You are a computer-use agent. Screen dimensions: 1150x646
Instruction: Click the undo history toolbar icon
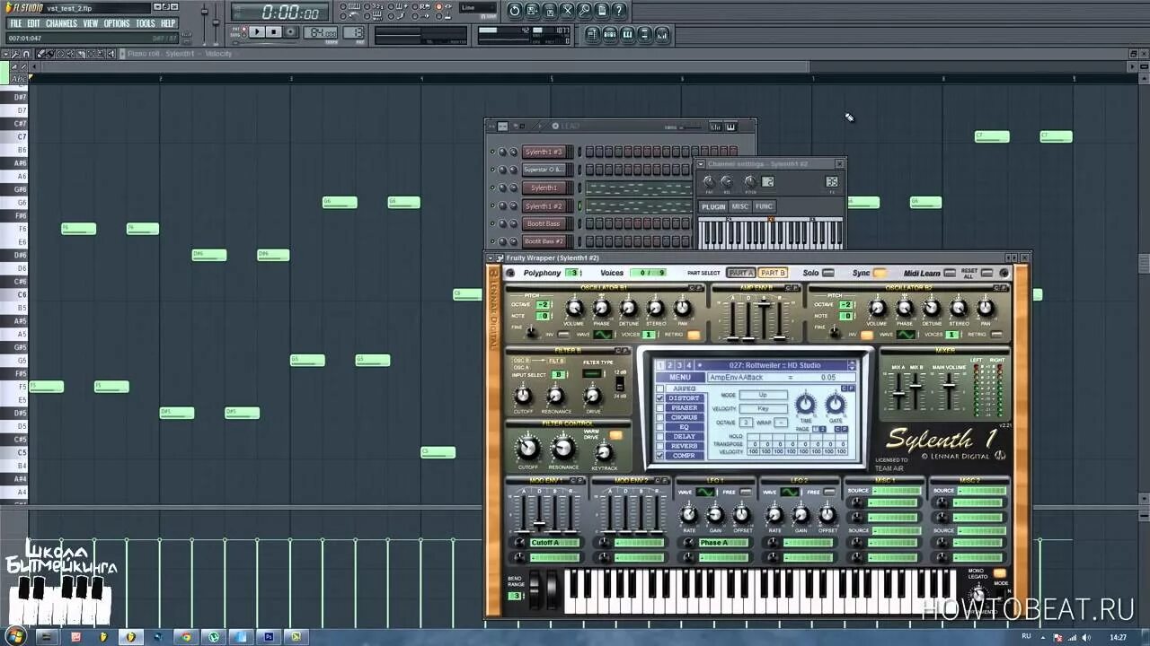(514, 11)
